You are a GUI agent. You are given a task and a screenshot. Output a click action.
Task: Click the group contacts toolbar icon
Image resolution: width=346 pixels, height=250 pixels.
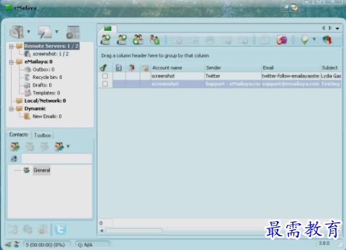pyautogui.click(x=138, y=39)
